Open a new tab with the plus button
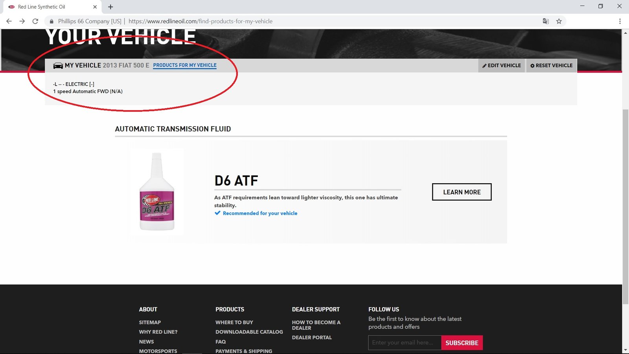The image size is (629, 354). click(x=110, y=7)
